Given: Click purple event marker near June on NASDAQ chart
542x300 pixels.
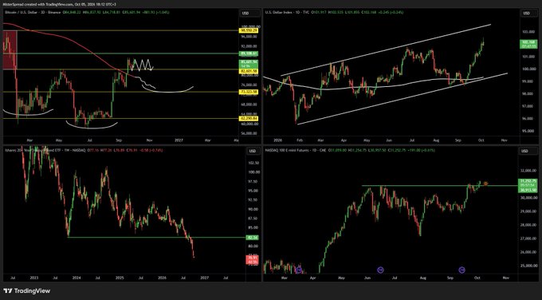Looking at the screenshot, I should click(x=380, y=270).
